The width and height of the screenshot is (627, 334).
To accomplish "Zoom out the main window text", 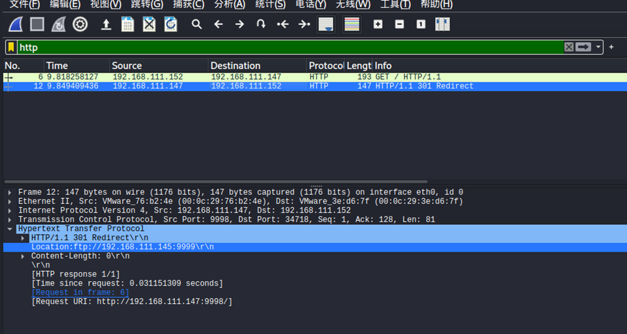I will point(399,24).
